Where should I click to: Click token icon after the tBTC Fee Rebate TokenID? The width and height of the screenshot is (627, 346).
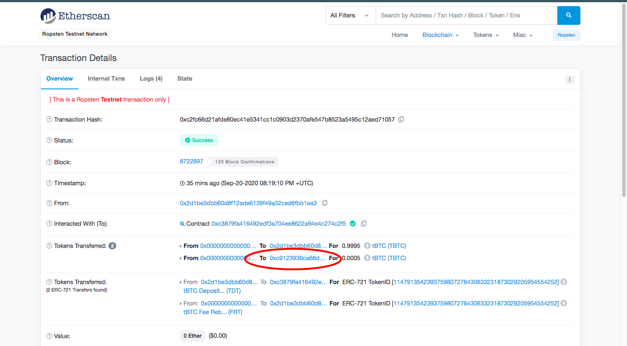564,303
